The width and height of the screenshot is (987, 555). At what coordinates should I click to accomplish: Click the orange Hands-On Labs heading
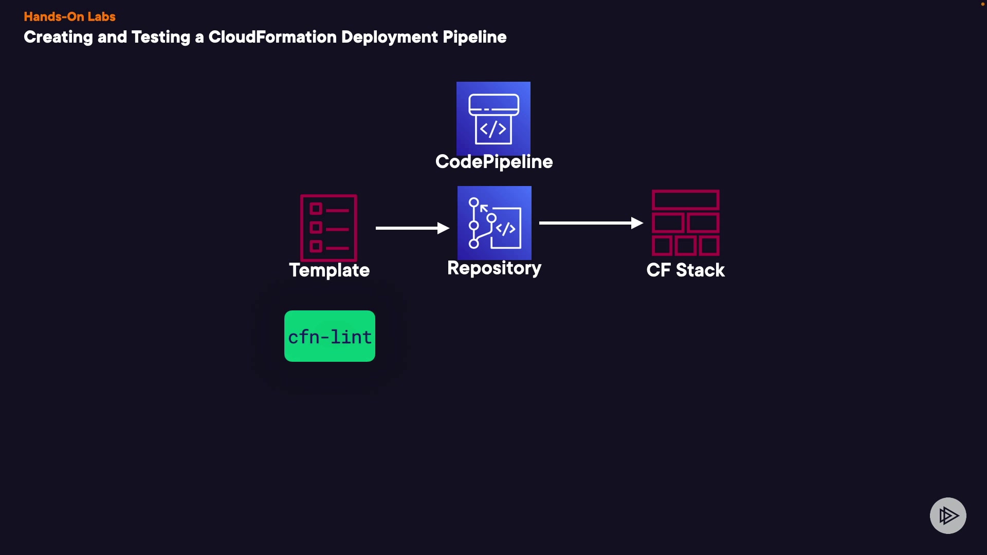69,16
